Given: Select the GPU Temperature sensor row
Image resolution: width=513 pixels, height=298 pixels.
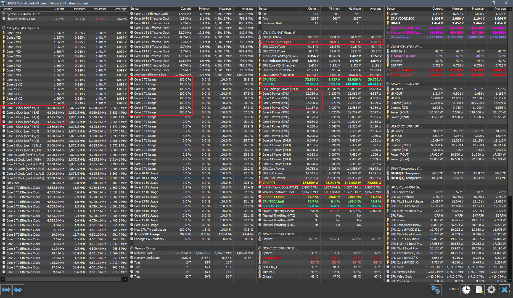Looking at the screenshot, I should coord(403,192).
